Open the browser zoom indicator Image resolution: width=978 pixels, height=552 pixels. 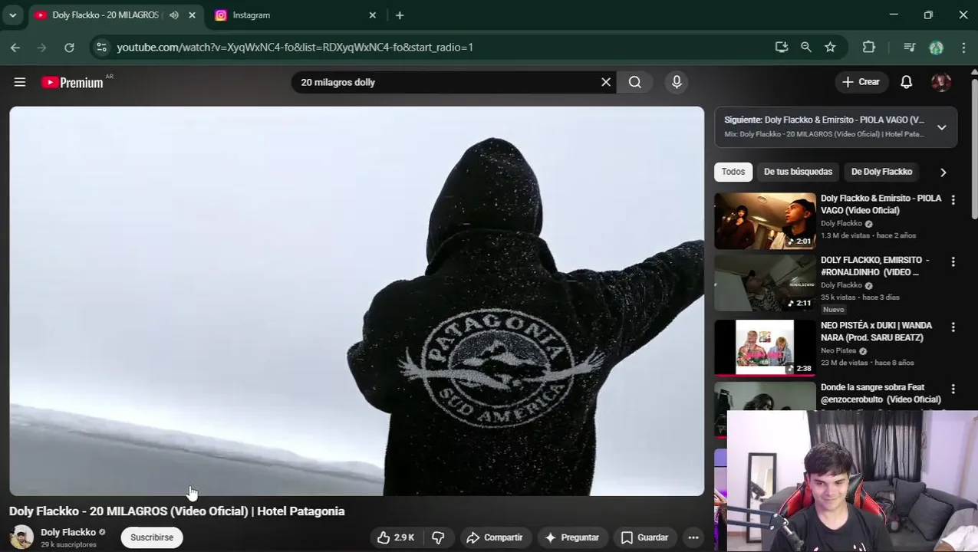[806, 48]
